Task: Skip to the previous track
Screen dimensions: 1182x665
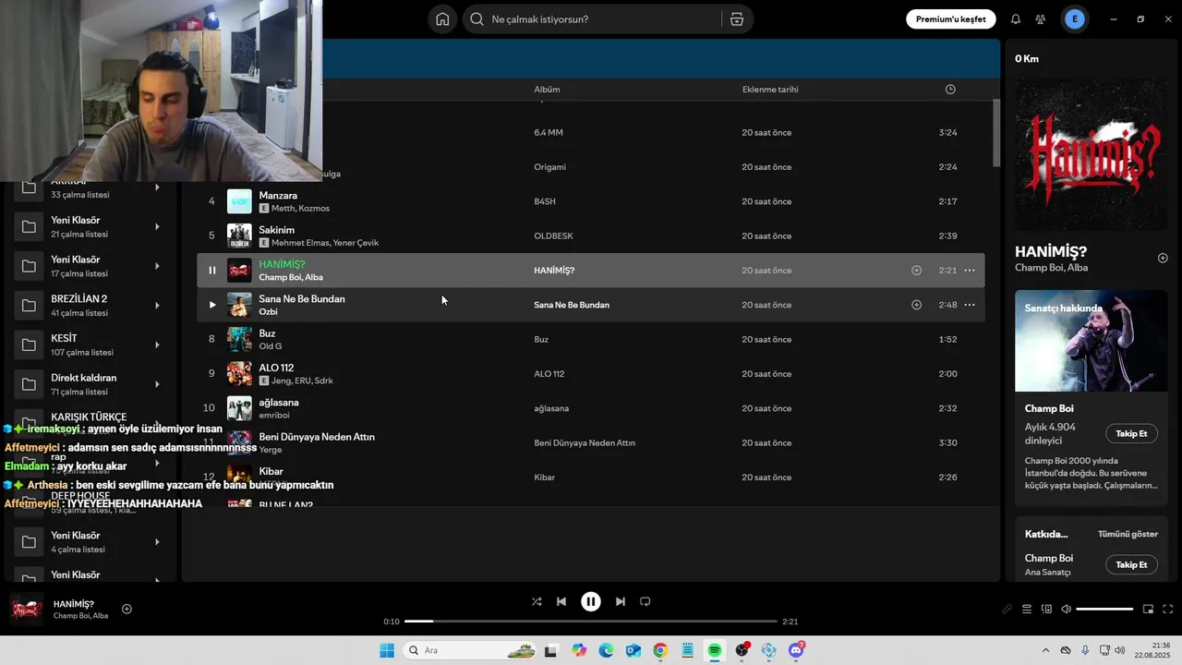Action: click(561, 601)
